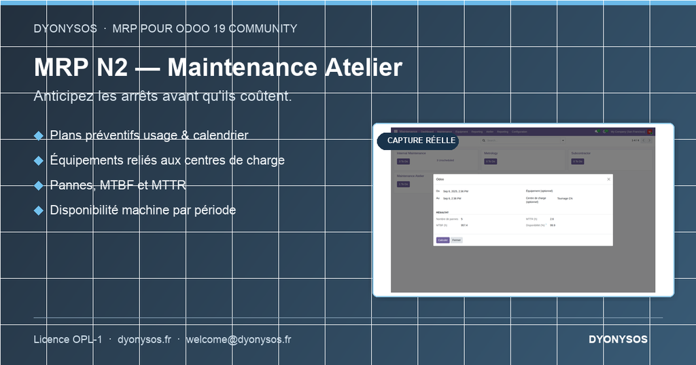Click the header 'MRP POUR ODOO 19 COMMUNITY'
Image resolution: width=696 pixels, height=365 pixels.
click(x=205, y=28)
